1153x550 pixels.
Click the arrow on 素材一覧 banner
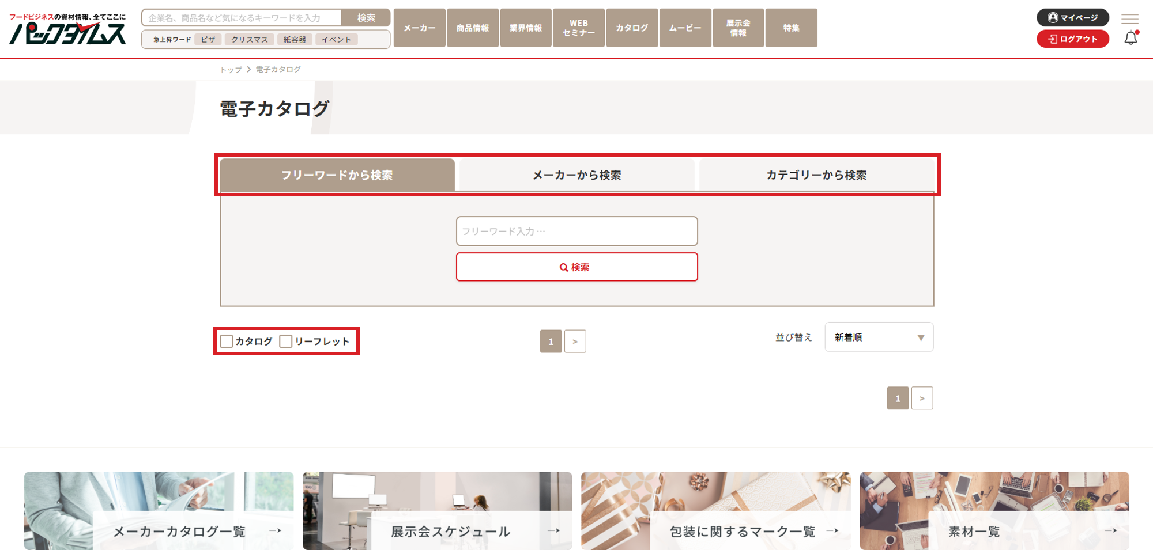click(1110, 530)
